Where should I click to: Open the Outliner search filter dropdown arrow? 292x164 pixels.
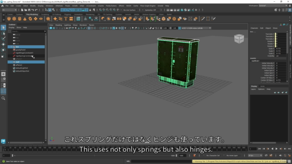tap(45, 31)
